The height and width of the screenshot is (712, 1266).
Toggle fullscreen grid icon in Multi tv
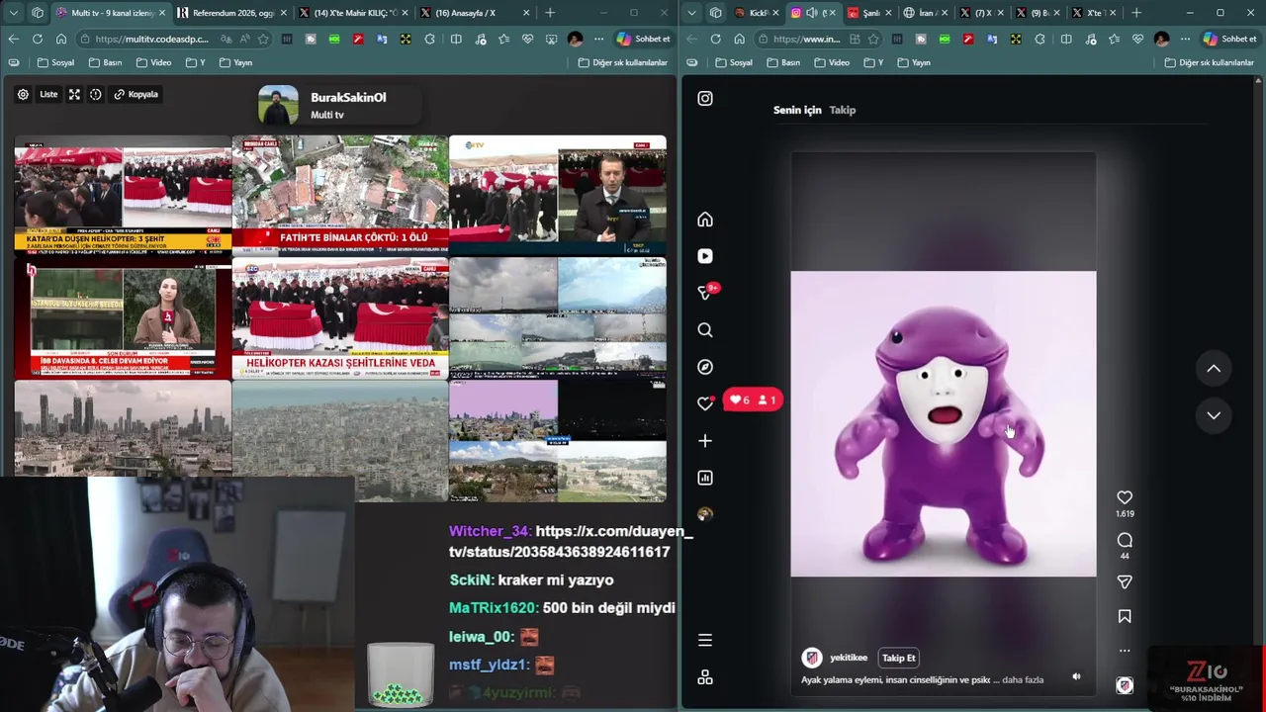click(x=74, y=94)
